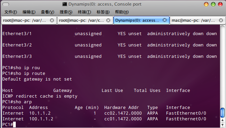Open the 文件(F) file menu
The height and width of the screenshot is (128, 226).
11,12
